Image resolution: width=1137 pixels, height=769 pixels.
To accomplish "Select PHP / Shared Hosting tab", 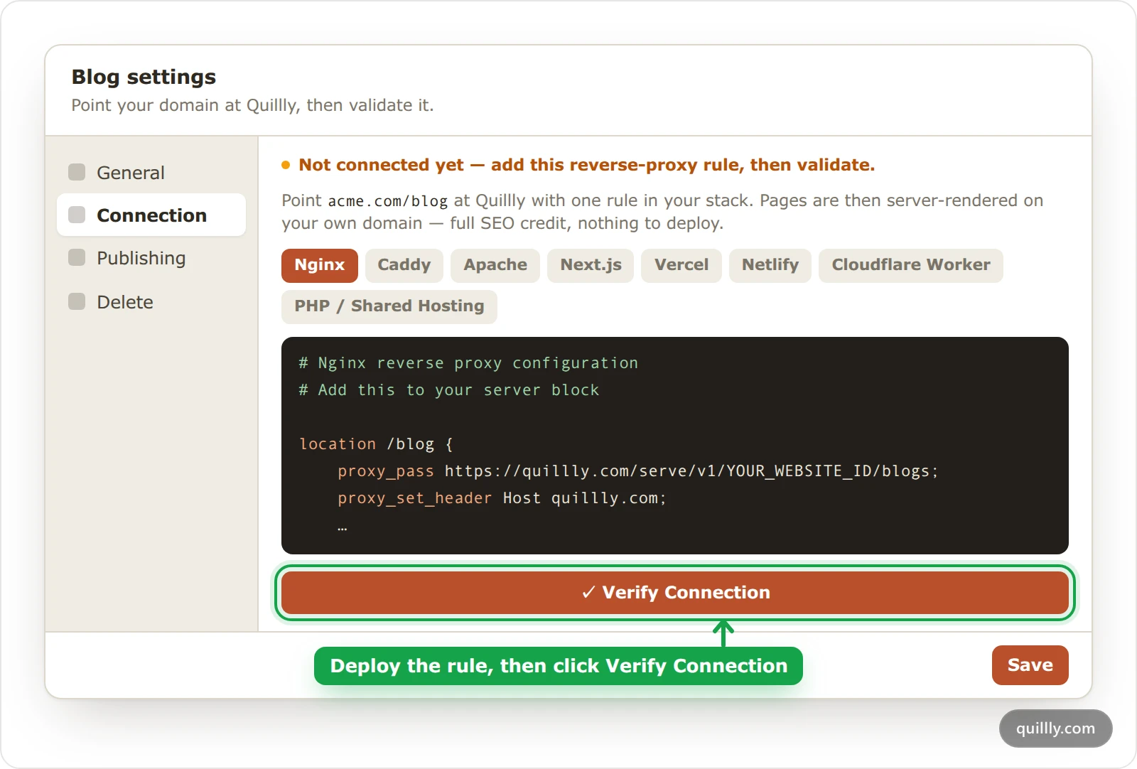I will [389, 306].
